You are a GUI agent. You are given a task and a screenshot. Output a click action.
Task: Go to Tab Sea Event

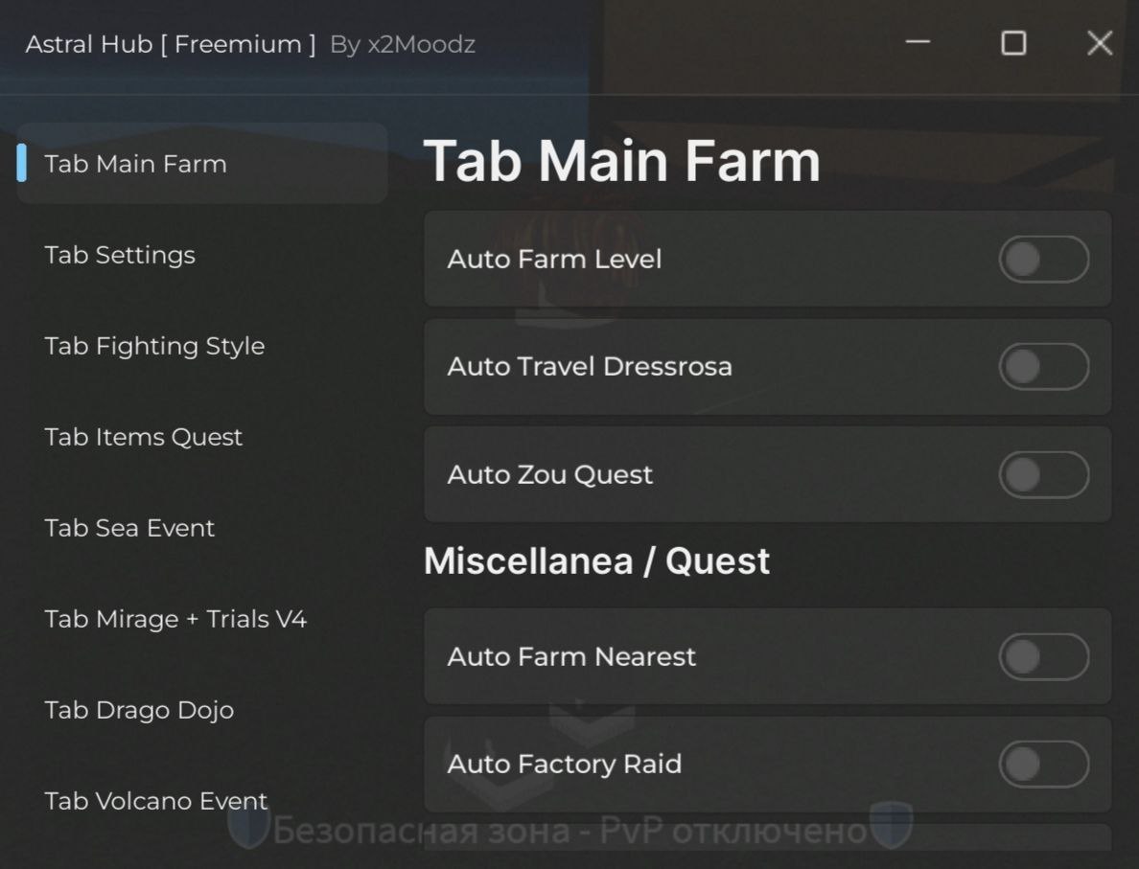click(x=129, y=528)
